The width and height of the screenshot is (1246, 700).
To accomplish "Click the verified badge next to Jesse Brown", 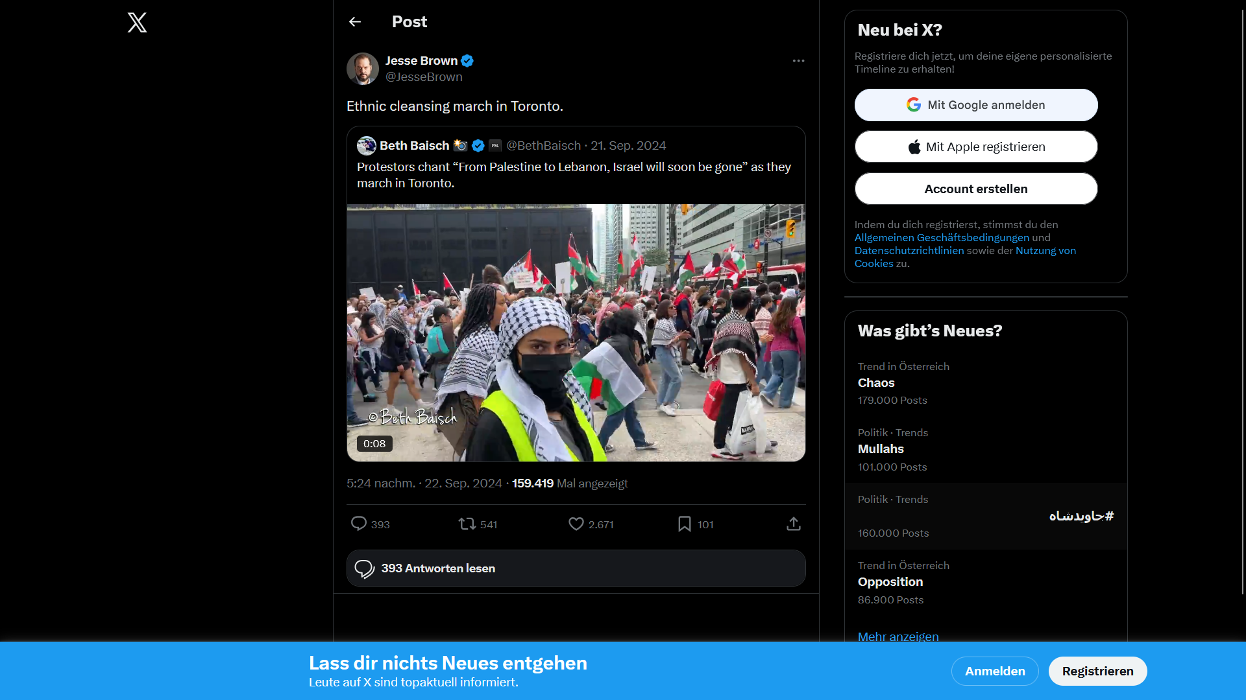I will 467,60.
